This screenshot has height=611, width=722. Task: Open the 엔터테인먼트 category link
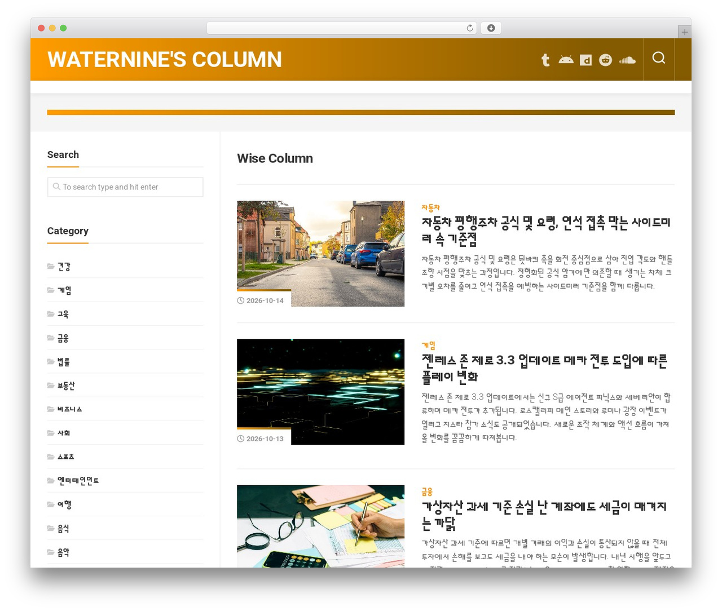coord(78,481)
